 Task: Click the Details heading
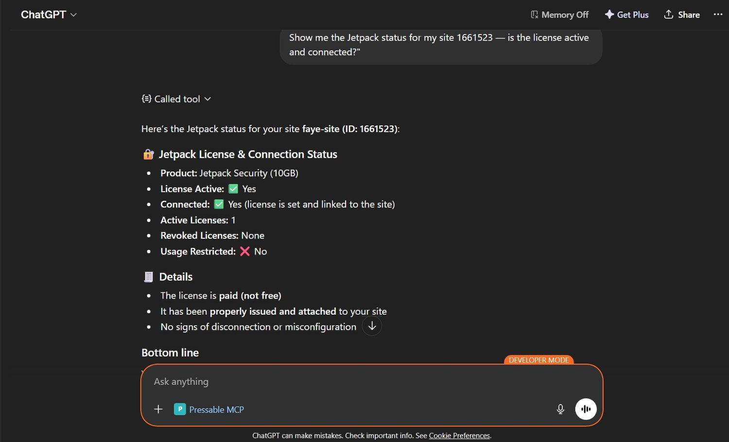point(176,277)
